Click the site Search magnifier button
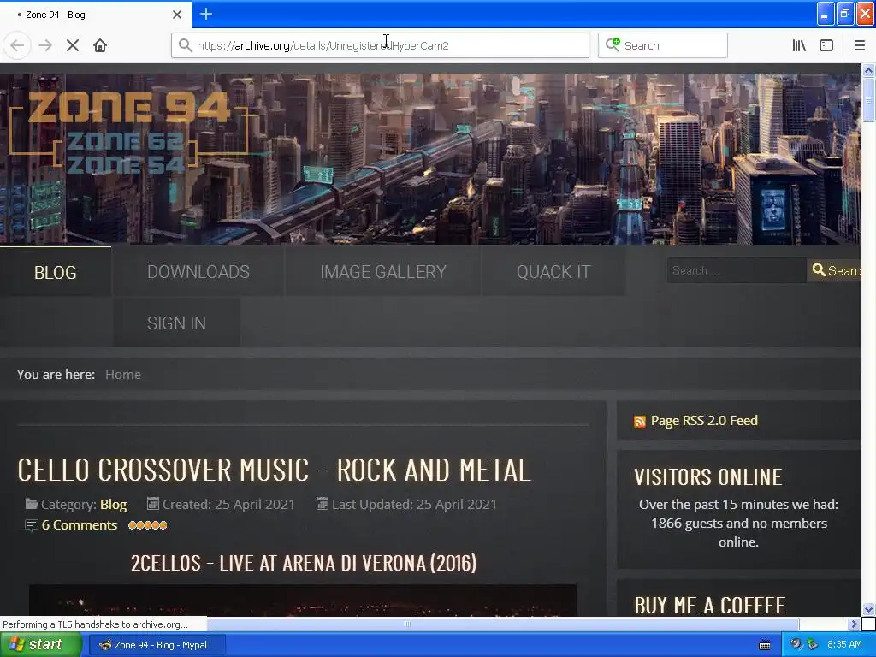Image resolution: width=876 pixels, height=657 pixels. (x=836, y=270)
